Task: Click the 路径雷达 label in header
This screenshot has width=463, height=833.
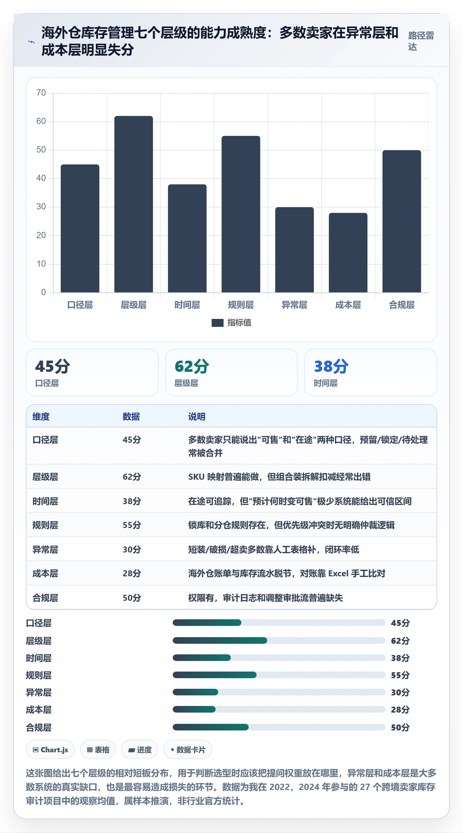Action: click(421, 41)
